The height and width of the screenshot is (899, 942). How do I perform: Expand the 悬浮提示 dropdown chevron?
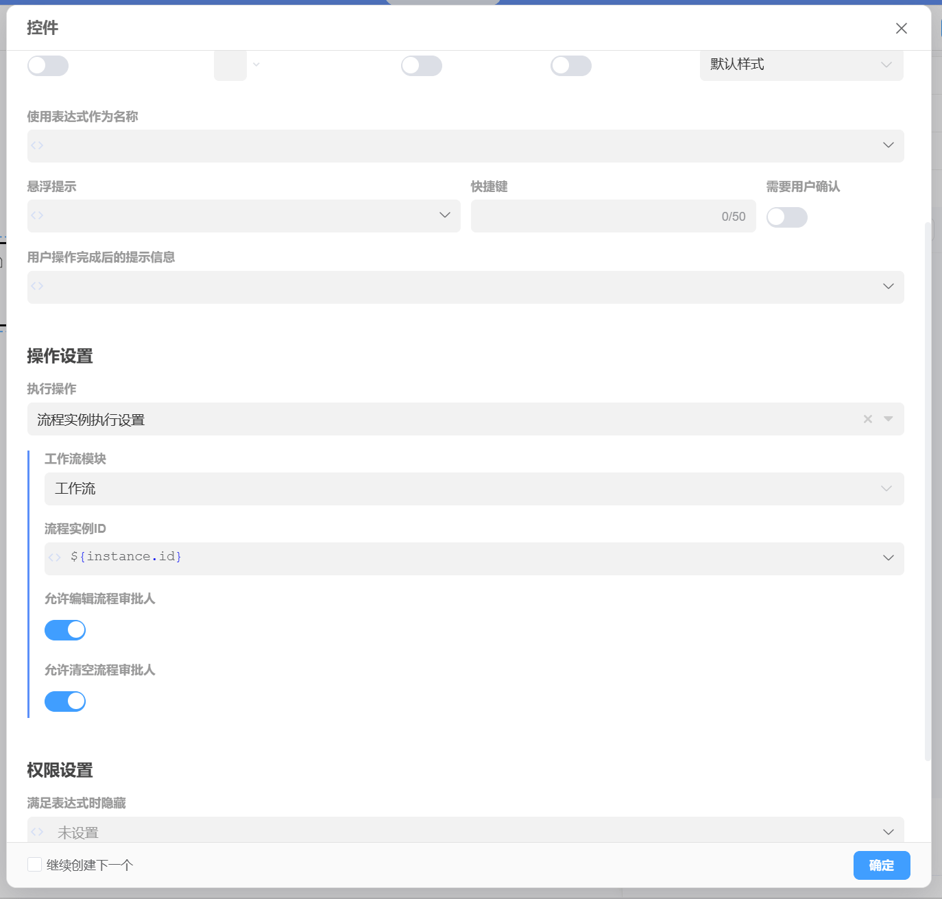click(444, 215)
